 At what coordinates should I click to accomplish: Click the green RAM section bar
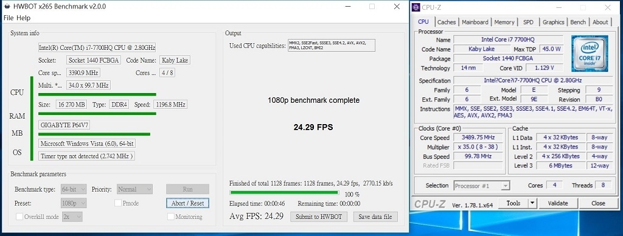(x=97, y=114)
